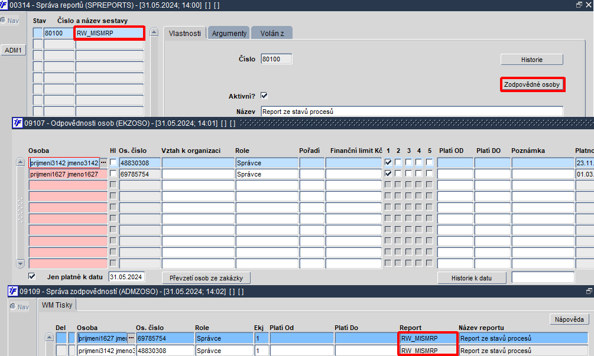
Task: Click scroll-up arrow of Osoba list
Action: click(21, 162)
